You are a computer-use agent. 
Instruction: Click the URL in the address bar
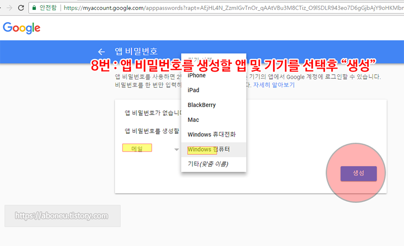(x=233, y=8)
